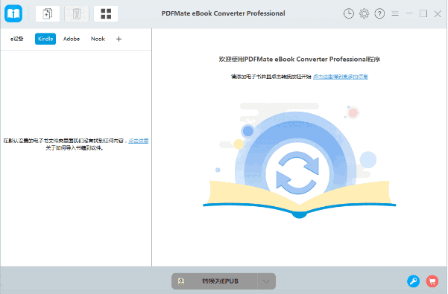Switch to the Nook tab
The width and height of the screenshot is (448, 294).
(98, 39)
